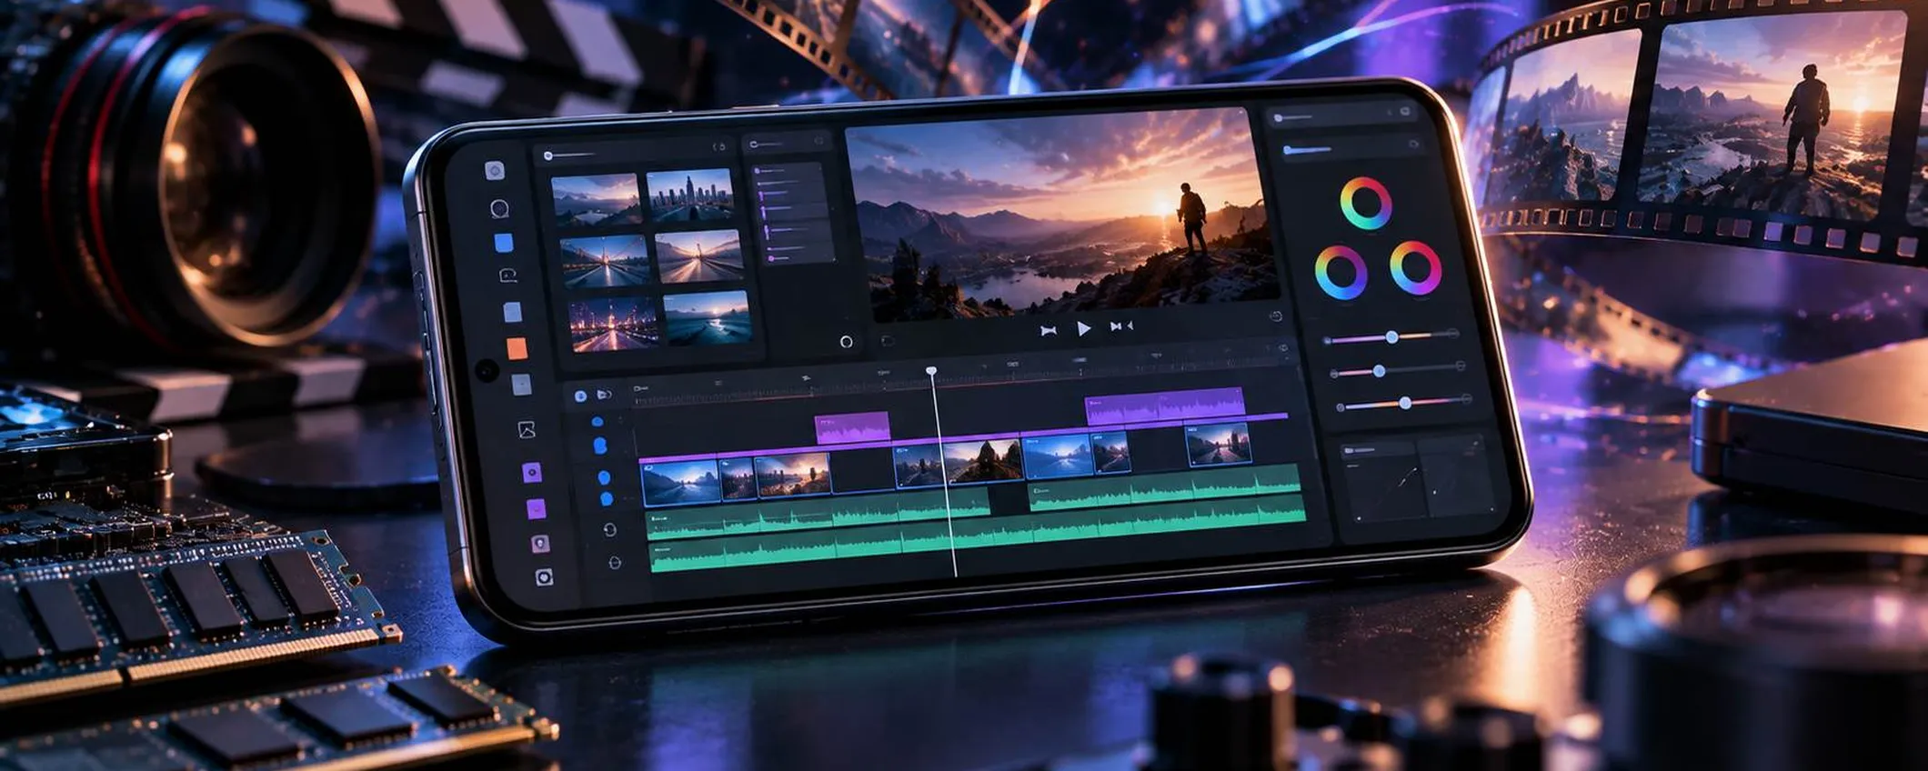This screenshot has width=1928, height=771.
Task: Select the bright blue square sidebar icon
Action: (x=503, y=243)
